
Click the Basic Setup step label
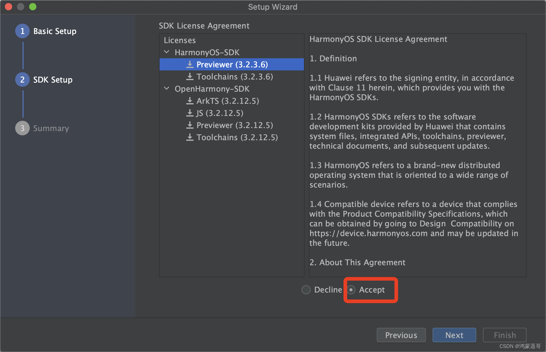click(x=55, y=31)
